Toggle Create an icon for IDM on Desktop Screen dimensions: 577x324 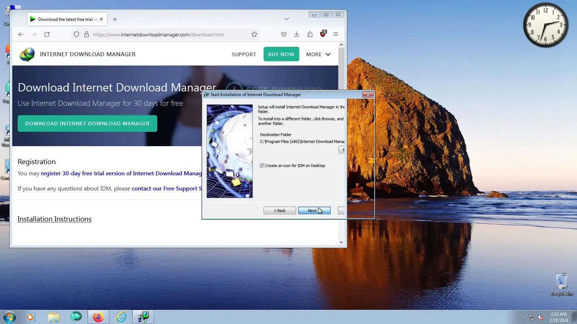262,166
